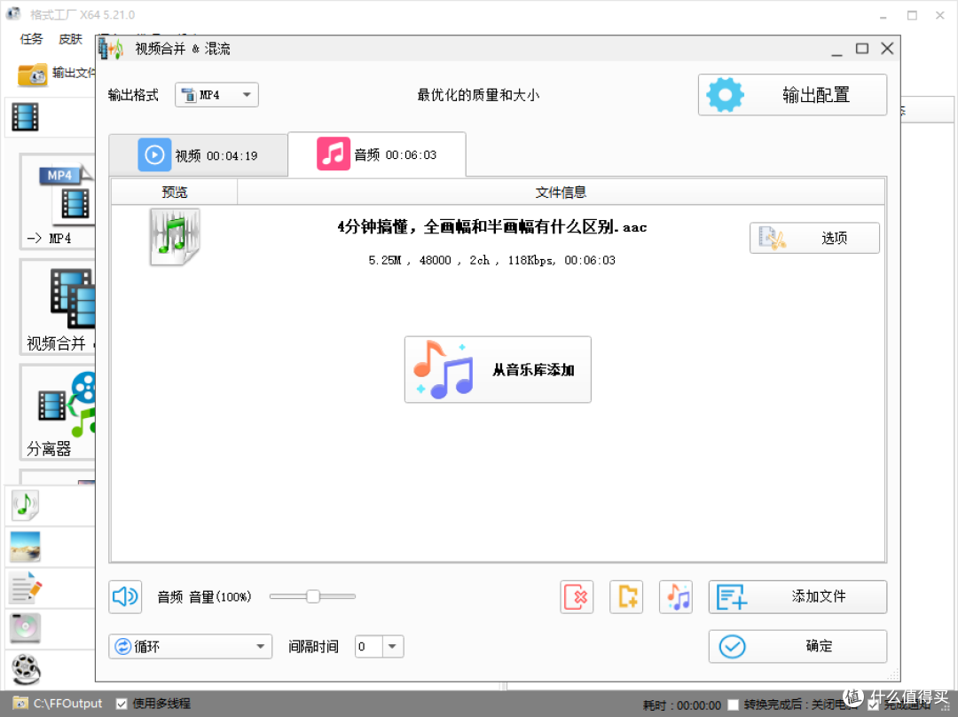Expand the 间隔时间 interval dropdown arrow

coord(392,646)
